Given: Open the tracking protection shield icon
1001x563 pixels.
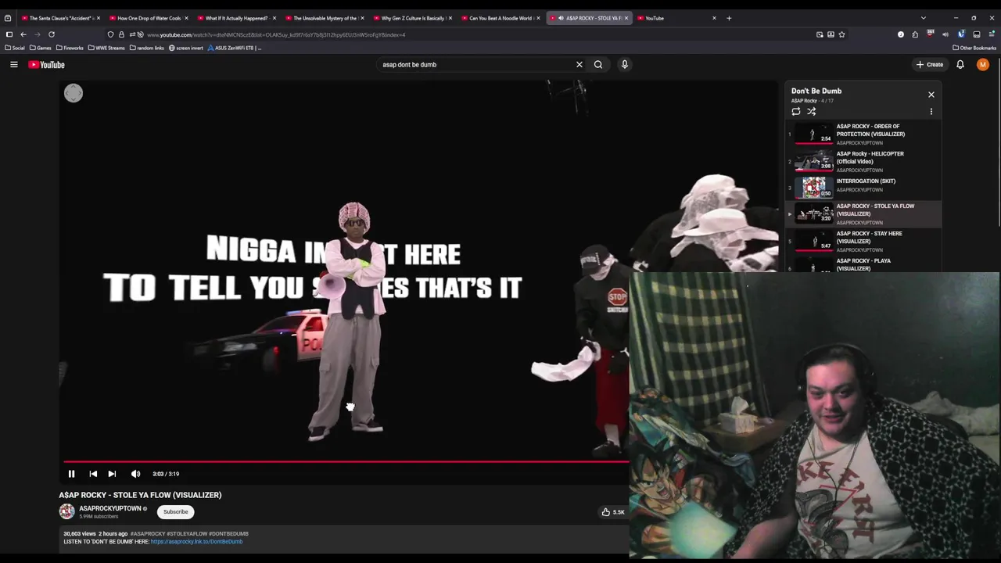Looking at the screenshot, I should click(110, 34).
